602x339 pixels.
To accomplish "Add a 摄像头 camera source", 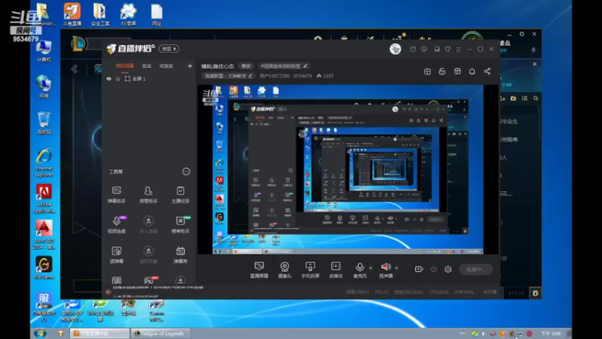I will pyautogui.click(x=284, y=270).
